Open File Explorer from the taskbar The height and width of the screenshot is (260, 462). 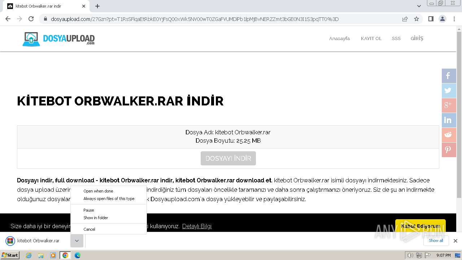(41, 255)
